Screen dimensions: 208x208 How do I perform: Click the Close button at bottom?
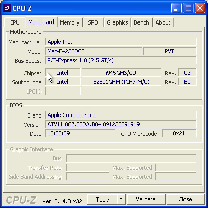click(x=185, y=199)
